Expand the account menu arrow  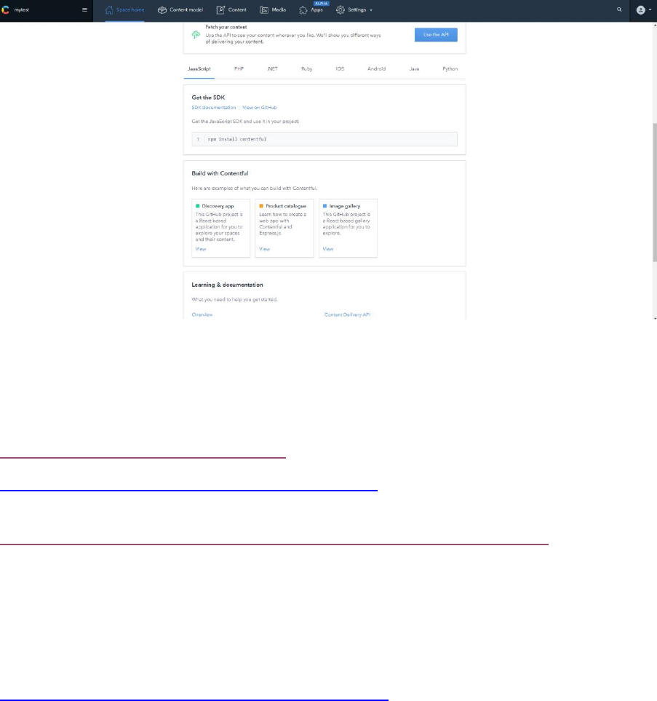(650, 10)
